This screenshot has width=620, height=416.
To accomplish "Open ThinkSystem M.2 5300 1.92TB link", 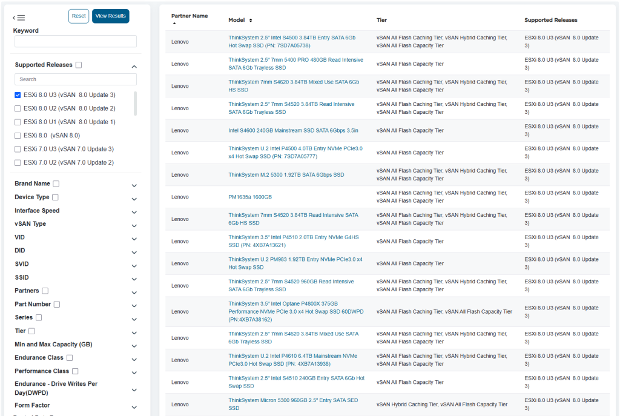I will tap(286, 175).
